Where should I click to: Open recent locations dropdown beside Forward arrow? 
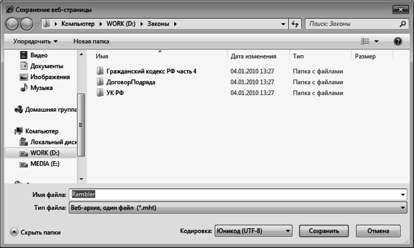[37, 24]
